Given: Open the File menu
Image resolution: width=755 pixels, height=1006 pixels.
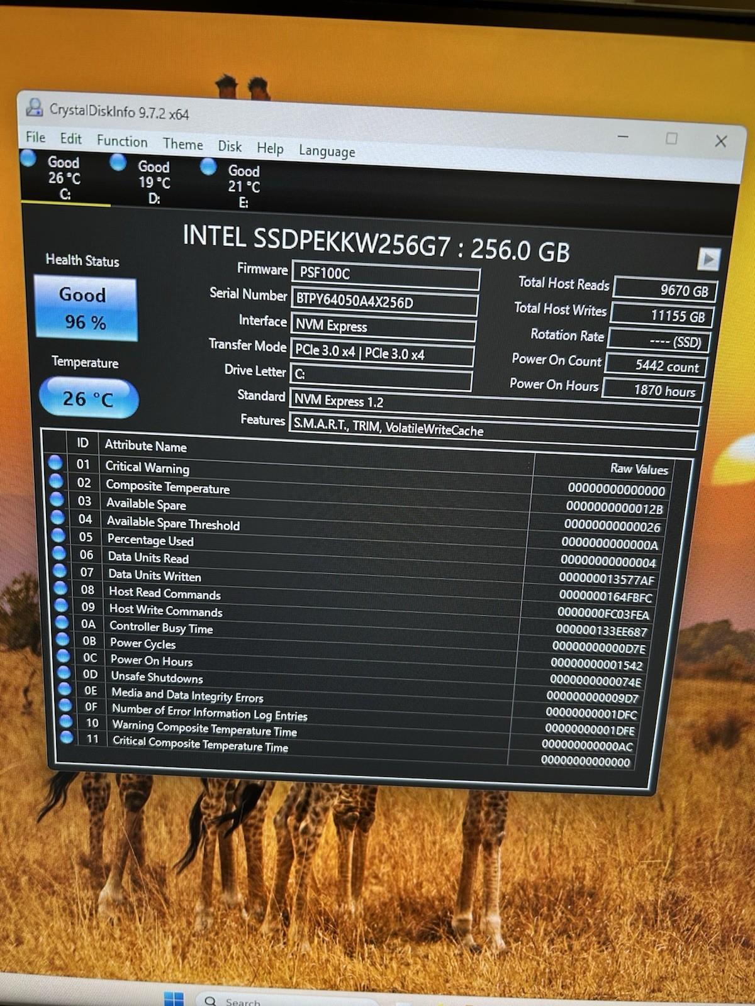Looking at the screenshot, I should 35,137.
